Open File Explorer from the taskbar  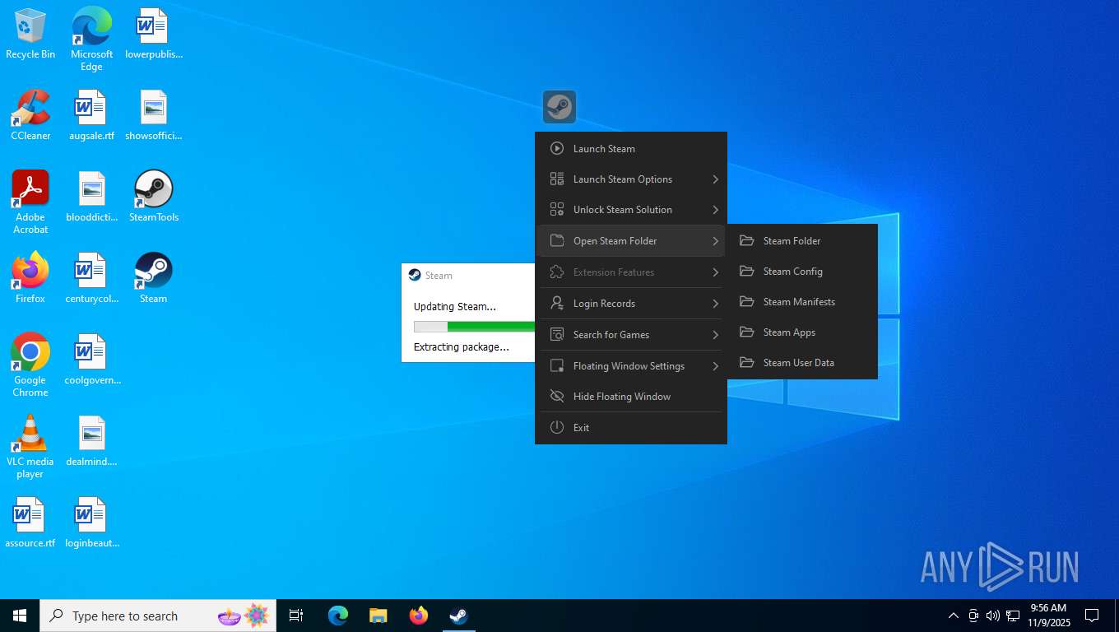point(378,616)
